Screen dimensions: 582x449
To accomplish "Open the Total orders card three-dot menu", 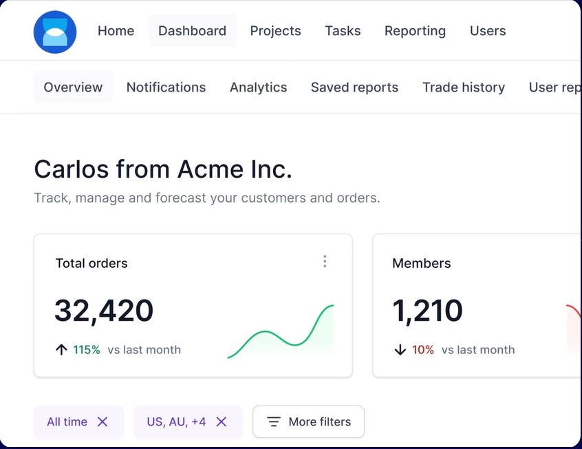I will click(325, 262).
